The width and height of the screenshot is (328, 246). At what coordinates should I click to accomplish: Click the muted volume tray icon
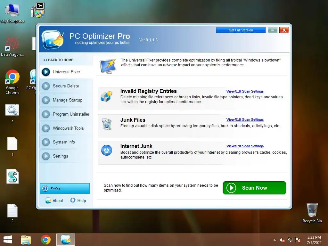282,240
